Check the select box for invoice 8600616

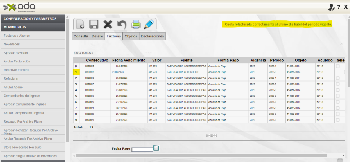click(x=337, y=78)
